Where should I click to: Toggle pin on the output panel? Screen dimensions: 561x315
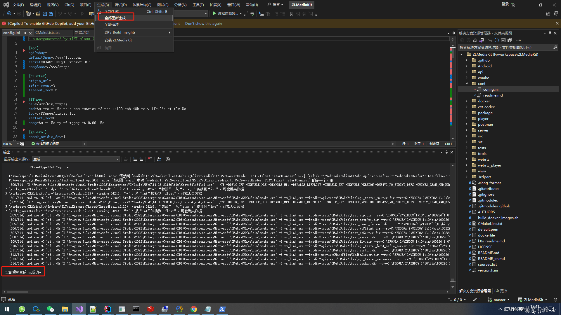tap(446, 152)
